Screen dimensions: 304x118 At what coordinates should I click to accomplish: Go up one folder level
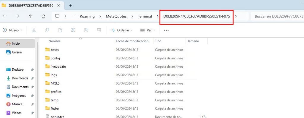point(30,17)
